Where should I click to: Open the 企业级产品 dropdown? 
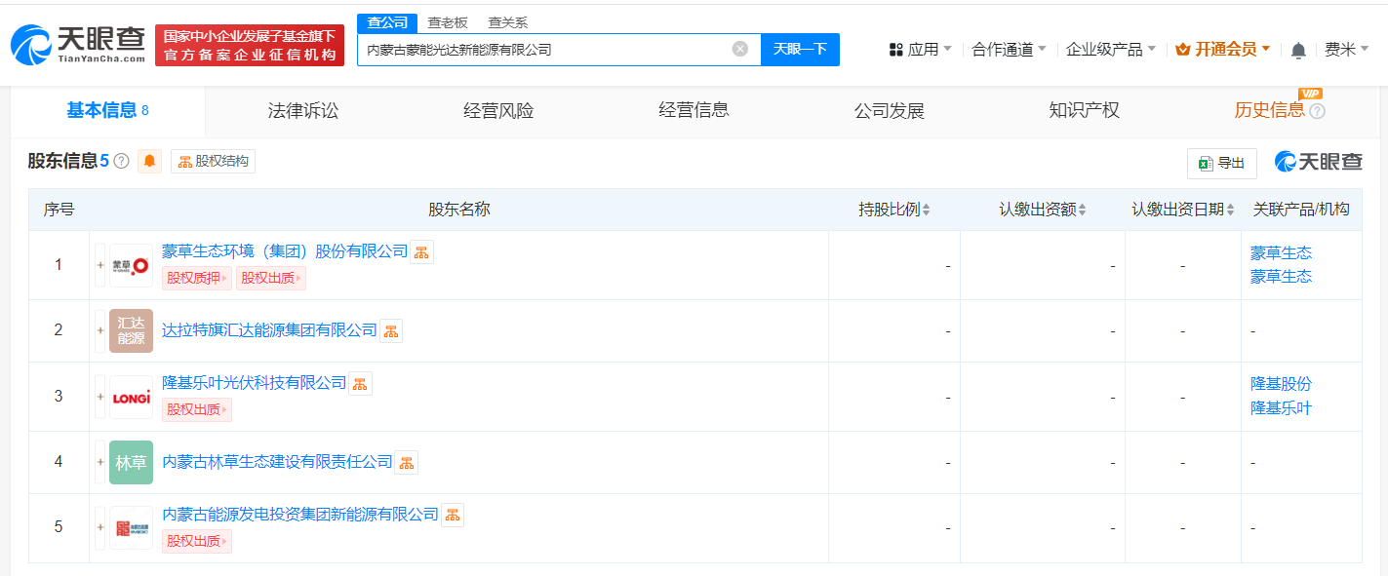click(1110, 50)
